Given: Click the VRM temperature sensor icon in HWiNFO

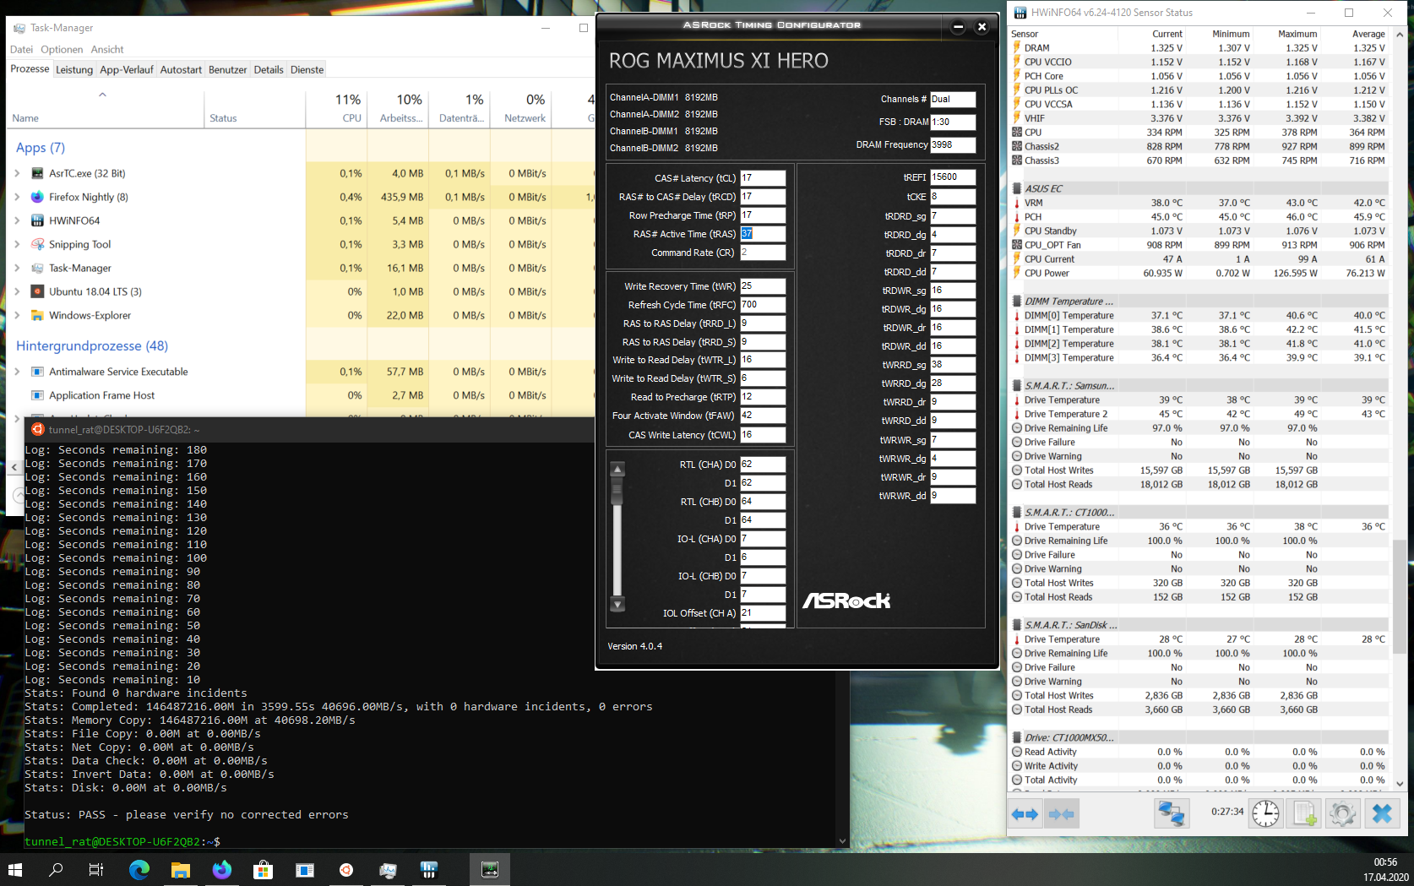Looking at the screenshot, I should [1017, 203].
